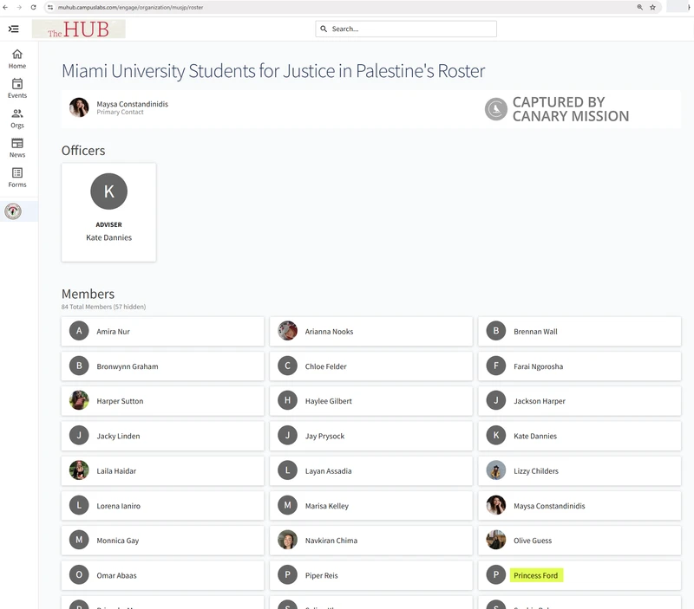
Task: Click Arianna Nooks' profile photo
Action: pyautogui.click(x=287, y=331)
